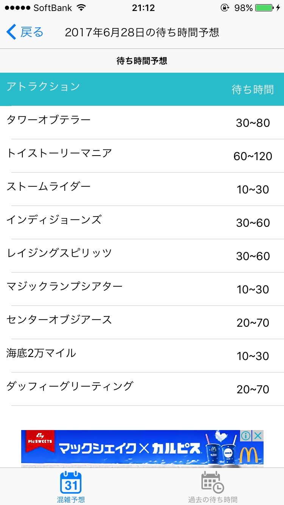
Task: Tap the ad info icon
Action: point(246,436)
